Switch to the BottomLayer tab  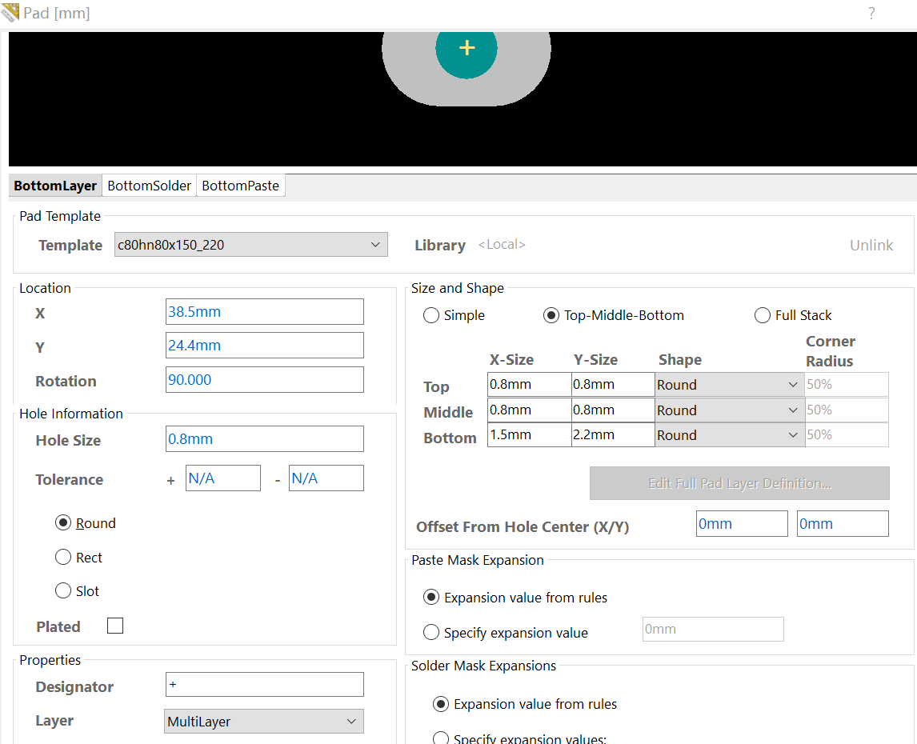[55, 186]
